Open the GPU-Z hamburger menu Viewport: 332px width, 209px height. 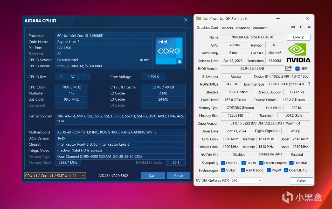click(309, 27)
